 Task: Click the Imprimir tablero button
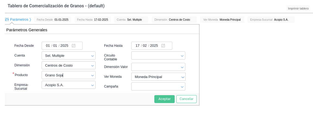(298, 8)
